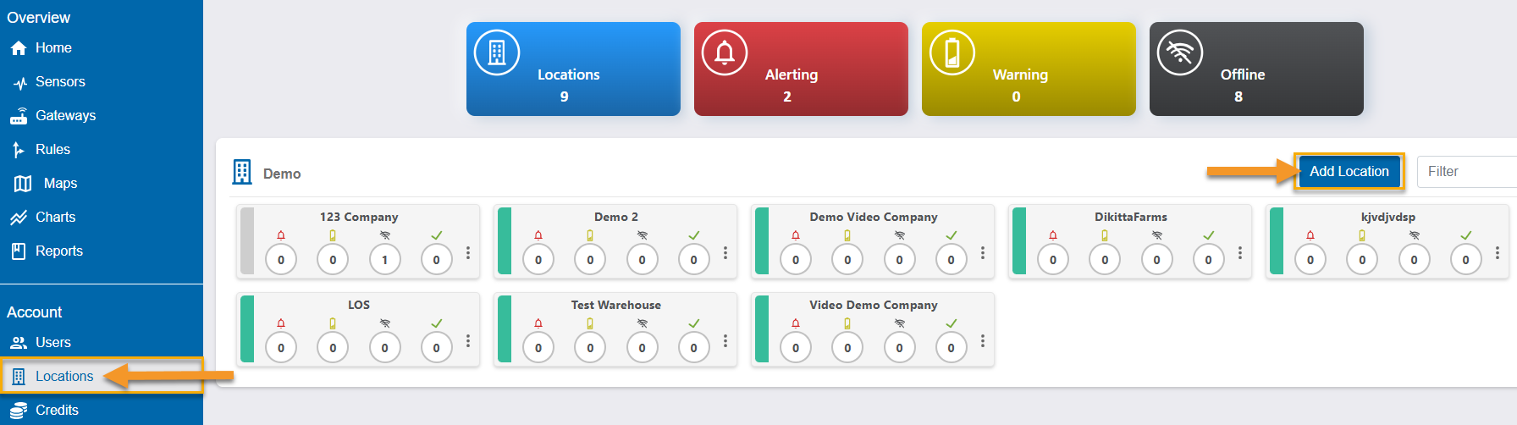Click the yellow Warning status card
Screen dimensions: 1517x425
tap(1029, 69)
